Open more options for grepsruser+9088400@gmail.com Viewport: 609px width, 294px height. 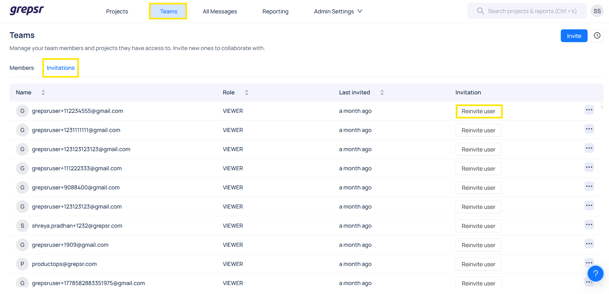point(589,187)
